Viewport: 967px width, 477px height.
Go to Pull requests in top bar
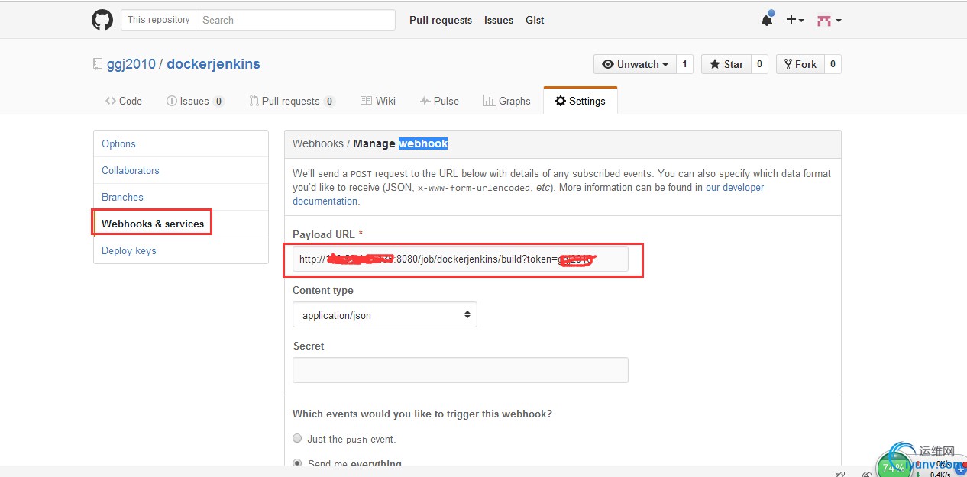click(x=441, y=20)
